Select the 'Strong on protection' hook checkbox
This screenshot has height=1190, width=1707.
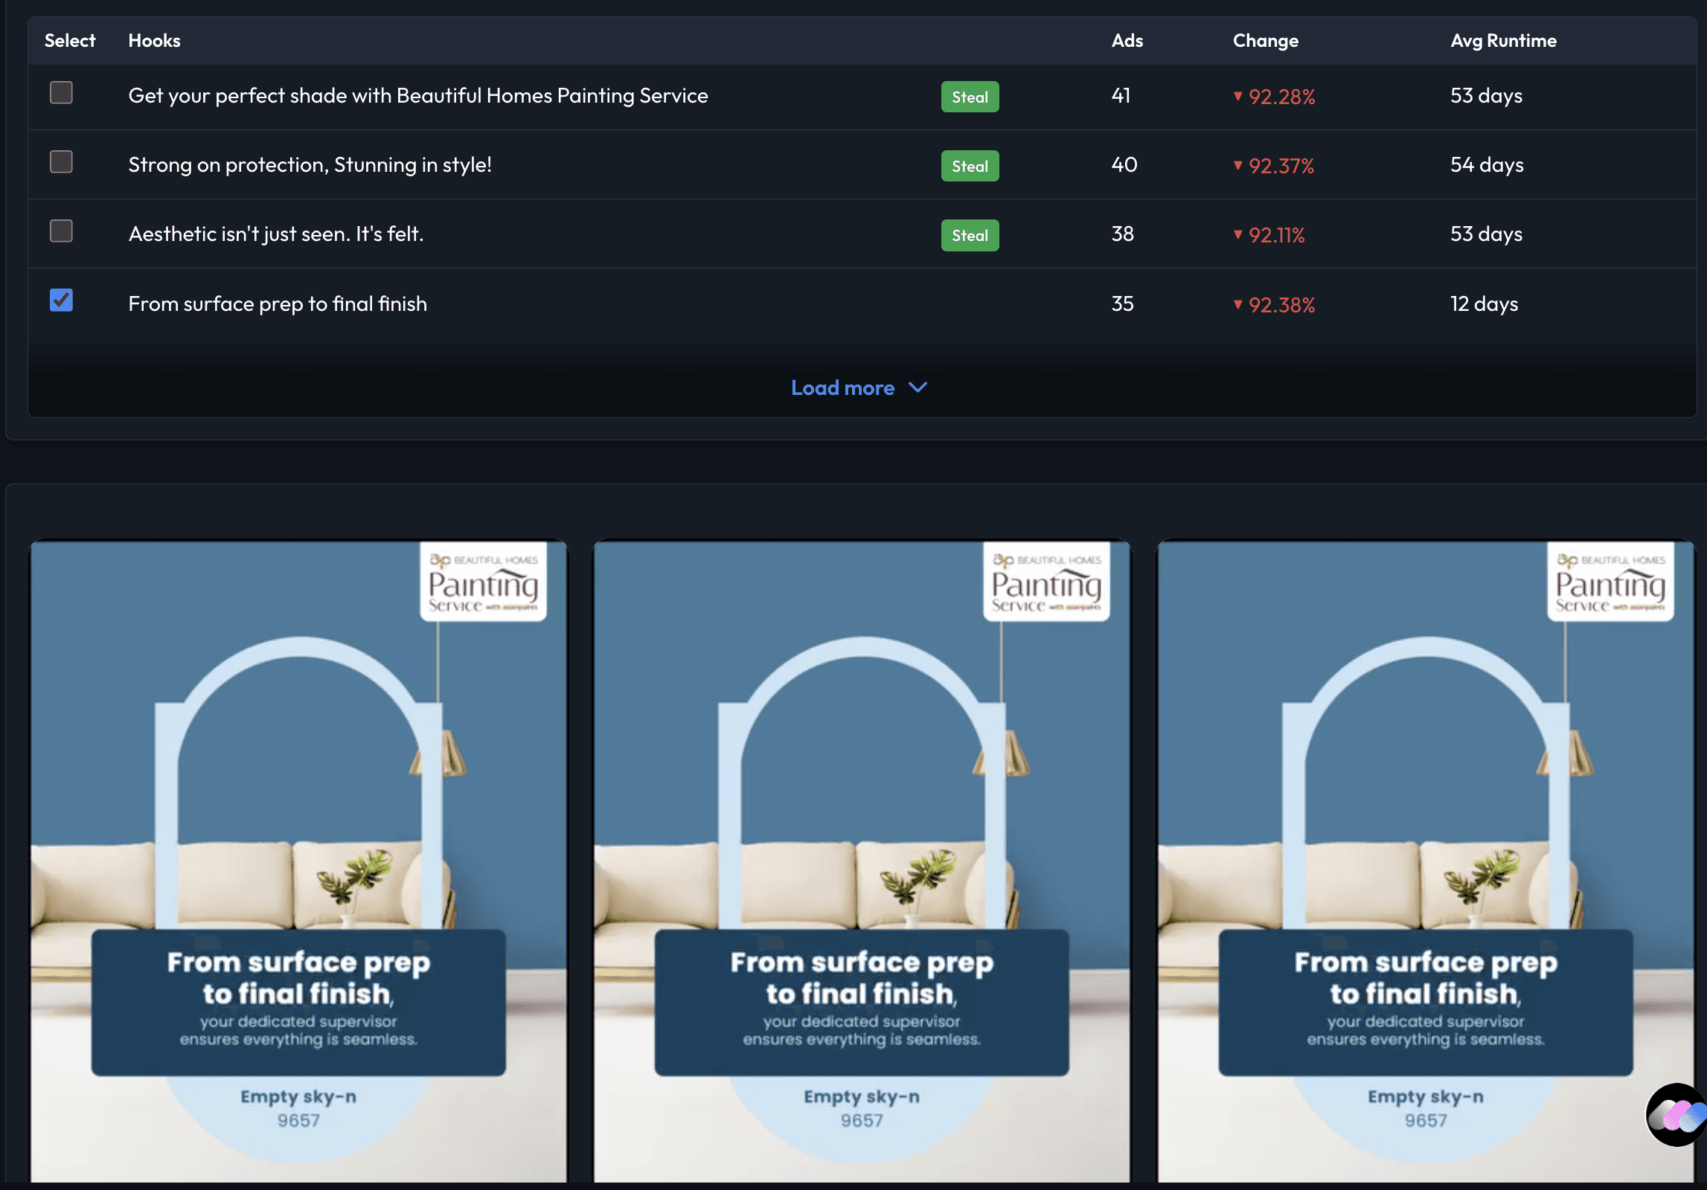click(61, 162)
